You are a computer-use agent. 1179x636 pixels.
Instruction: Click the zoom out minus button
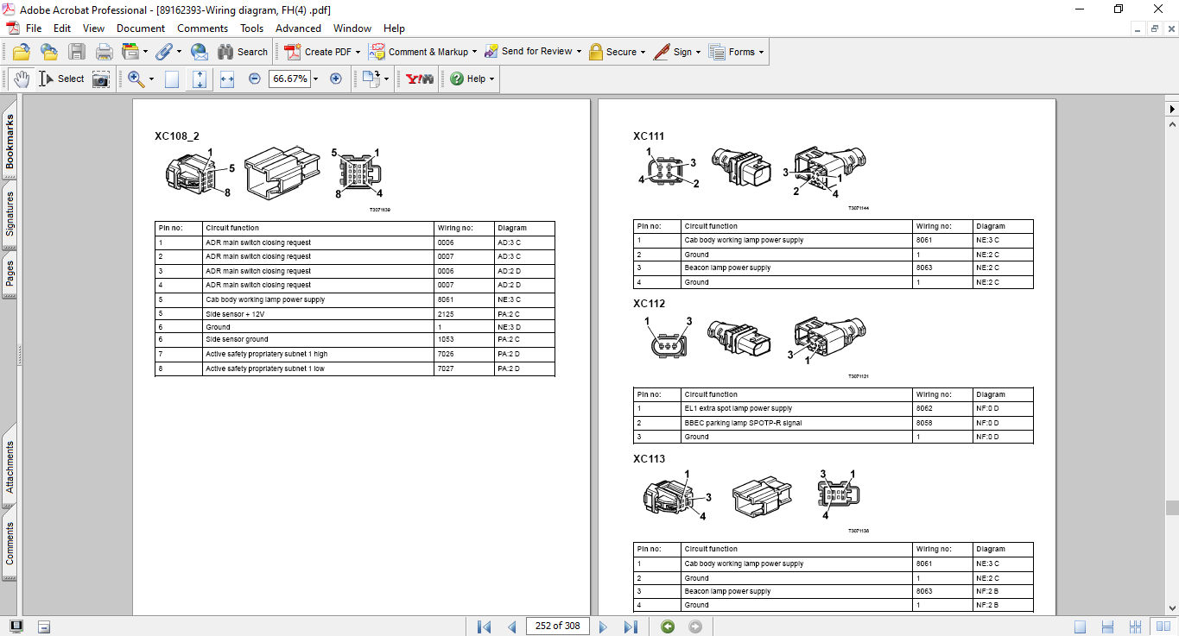(255, 79)
